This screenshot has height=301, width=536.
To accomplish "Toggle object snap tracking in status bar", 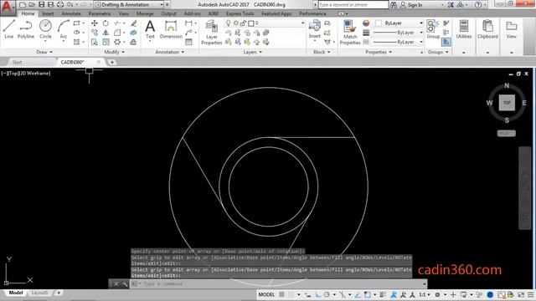I will tap(358, 294).
